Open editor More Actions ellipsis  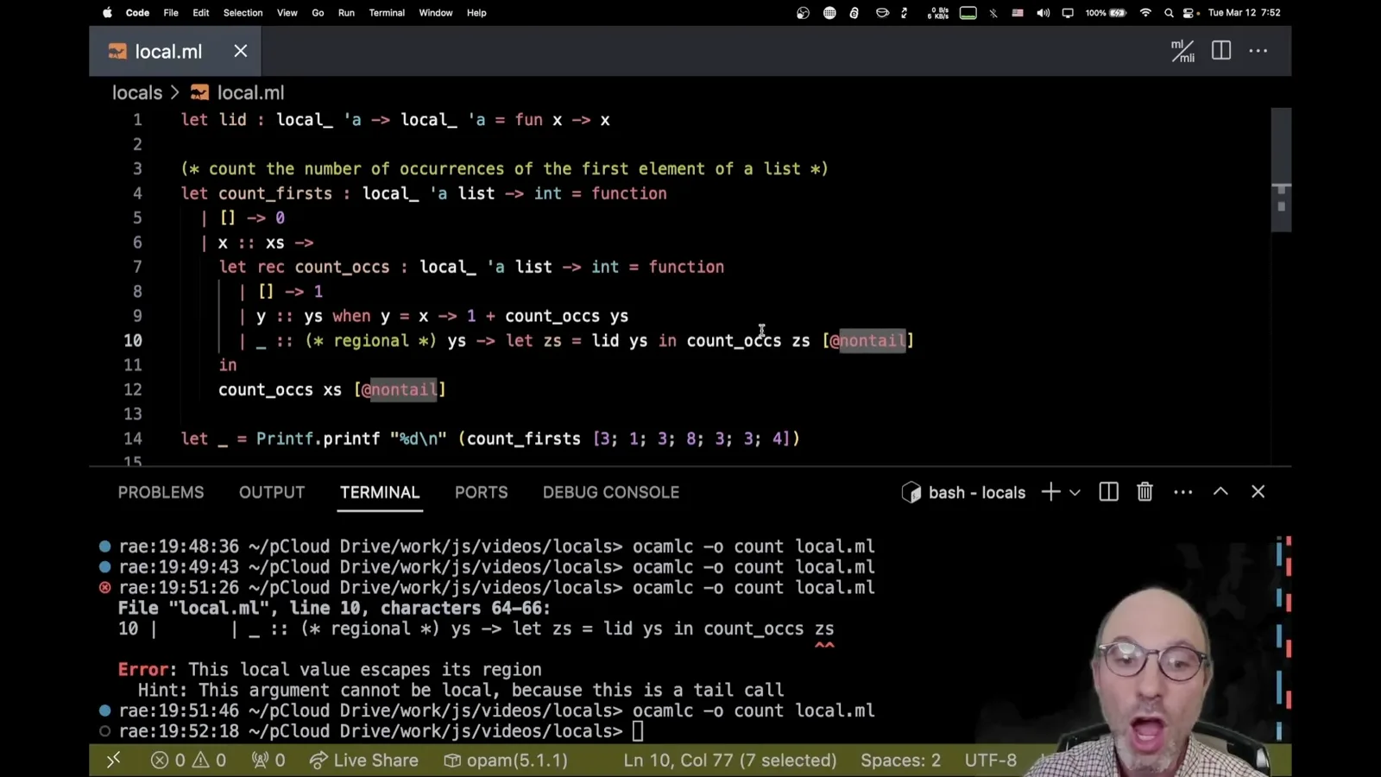(x=1258, y=51)
